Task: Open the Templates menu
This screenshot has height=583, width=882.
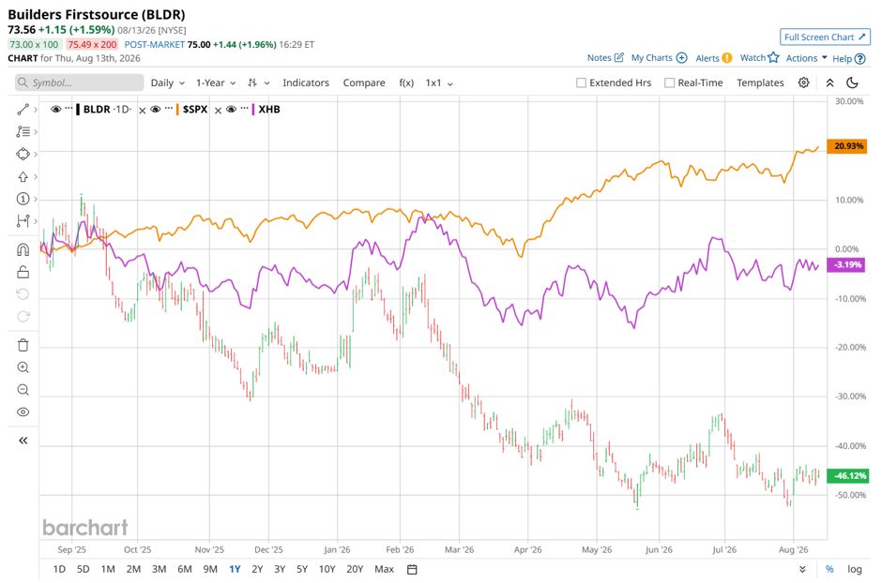Action: click(760, 83)
